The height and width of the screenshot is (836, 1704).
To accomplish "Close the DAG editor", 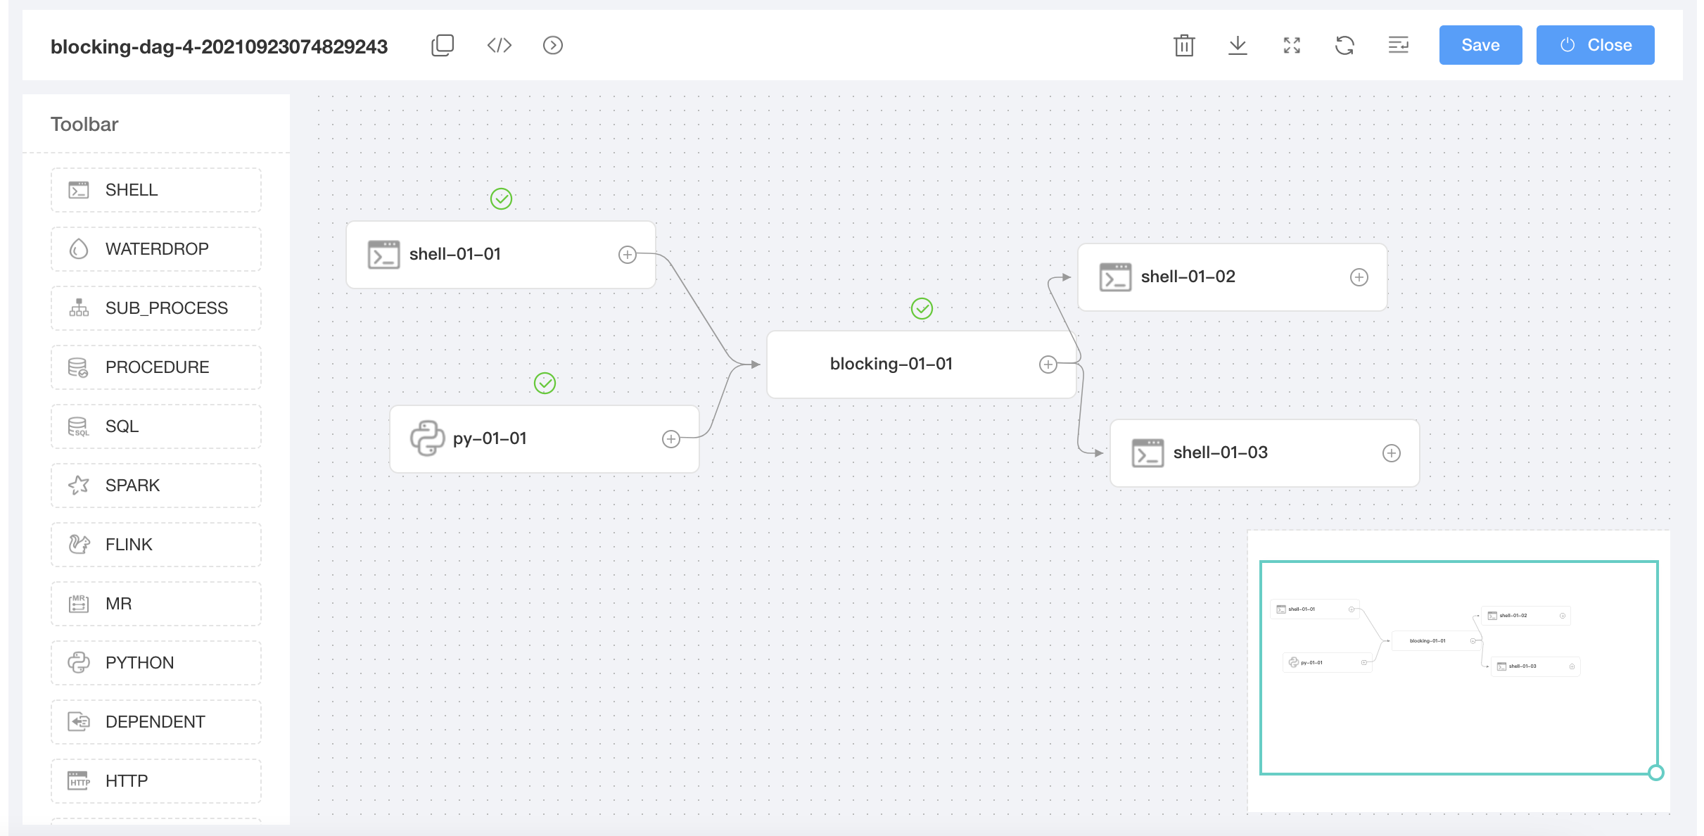I will [x=1595, y=45].
